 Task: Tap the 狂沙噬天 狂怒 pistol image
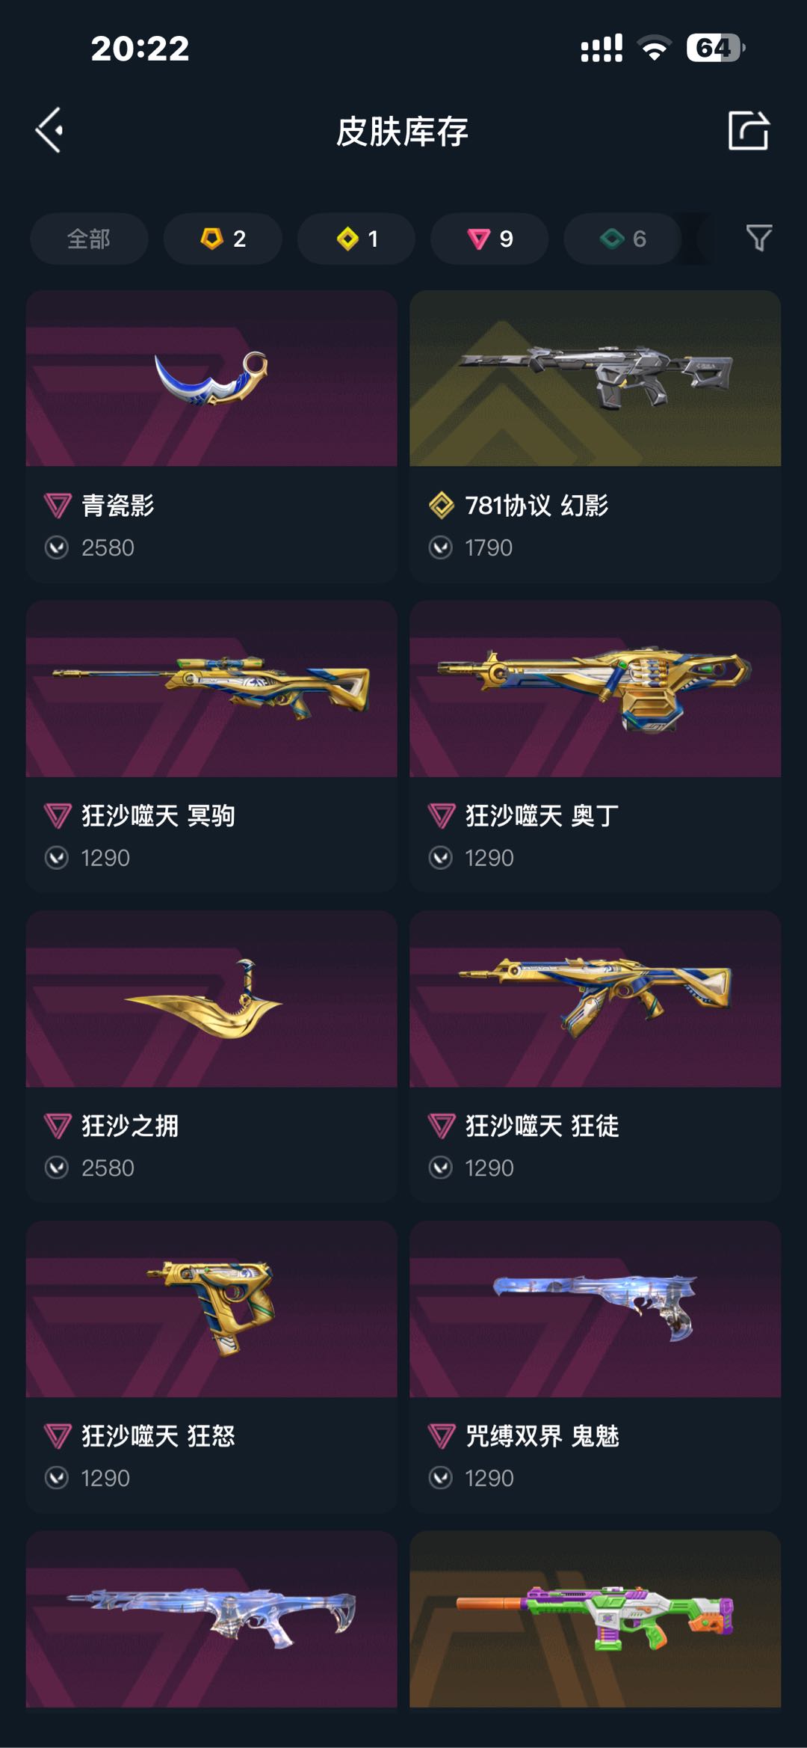coord(211,1310)
